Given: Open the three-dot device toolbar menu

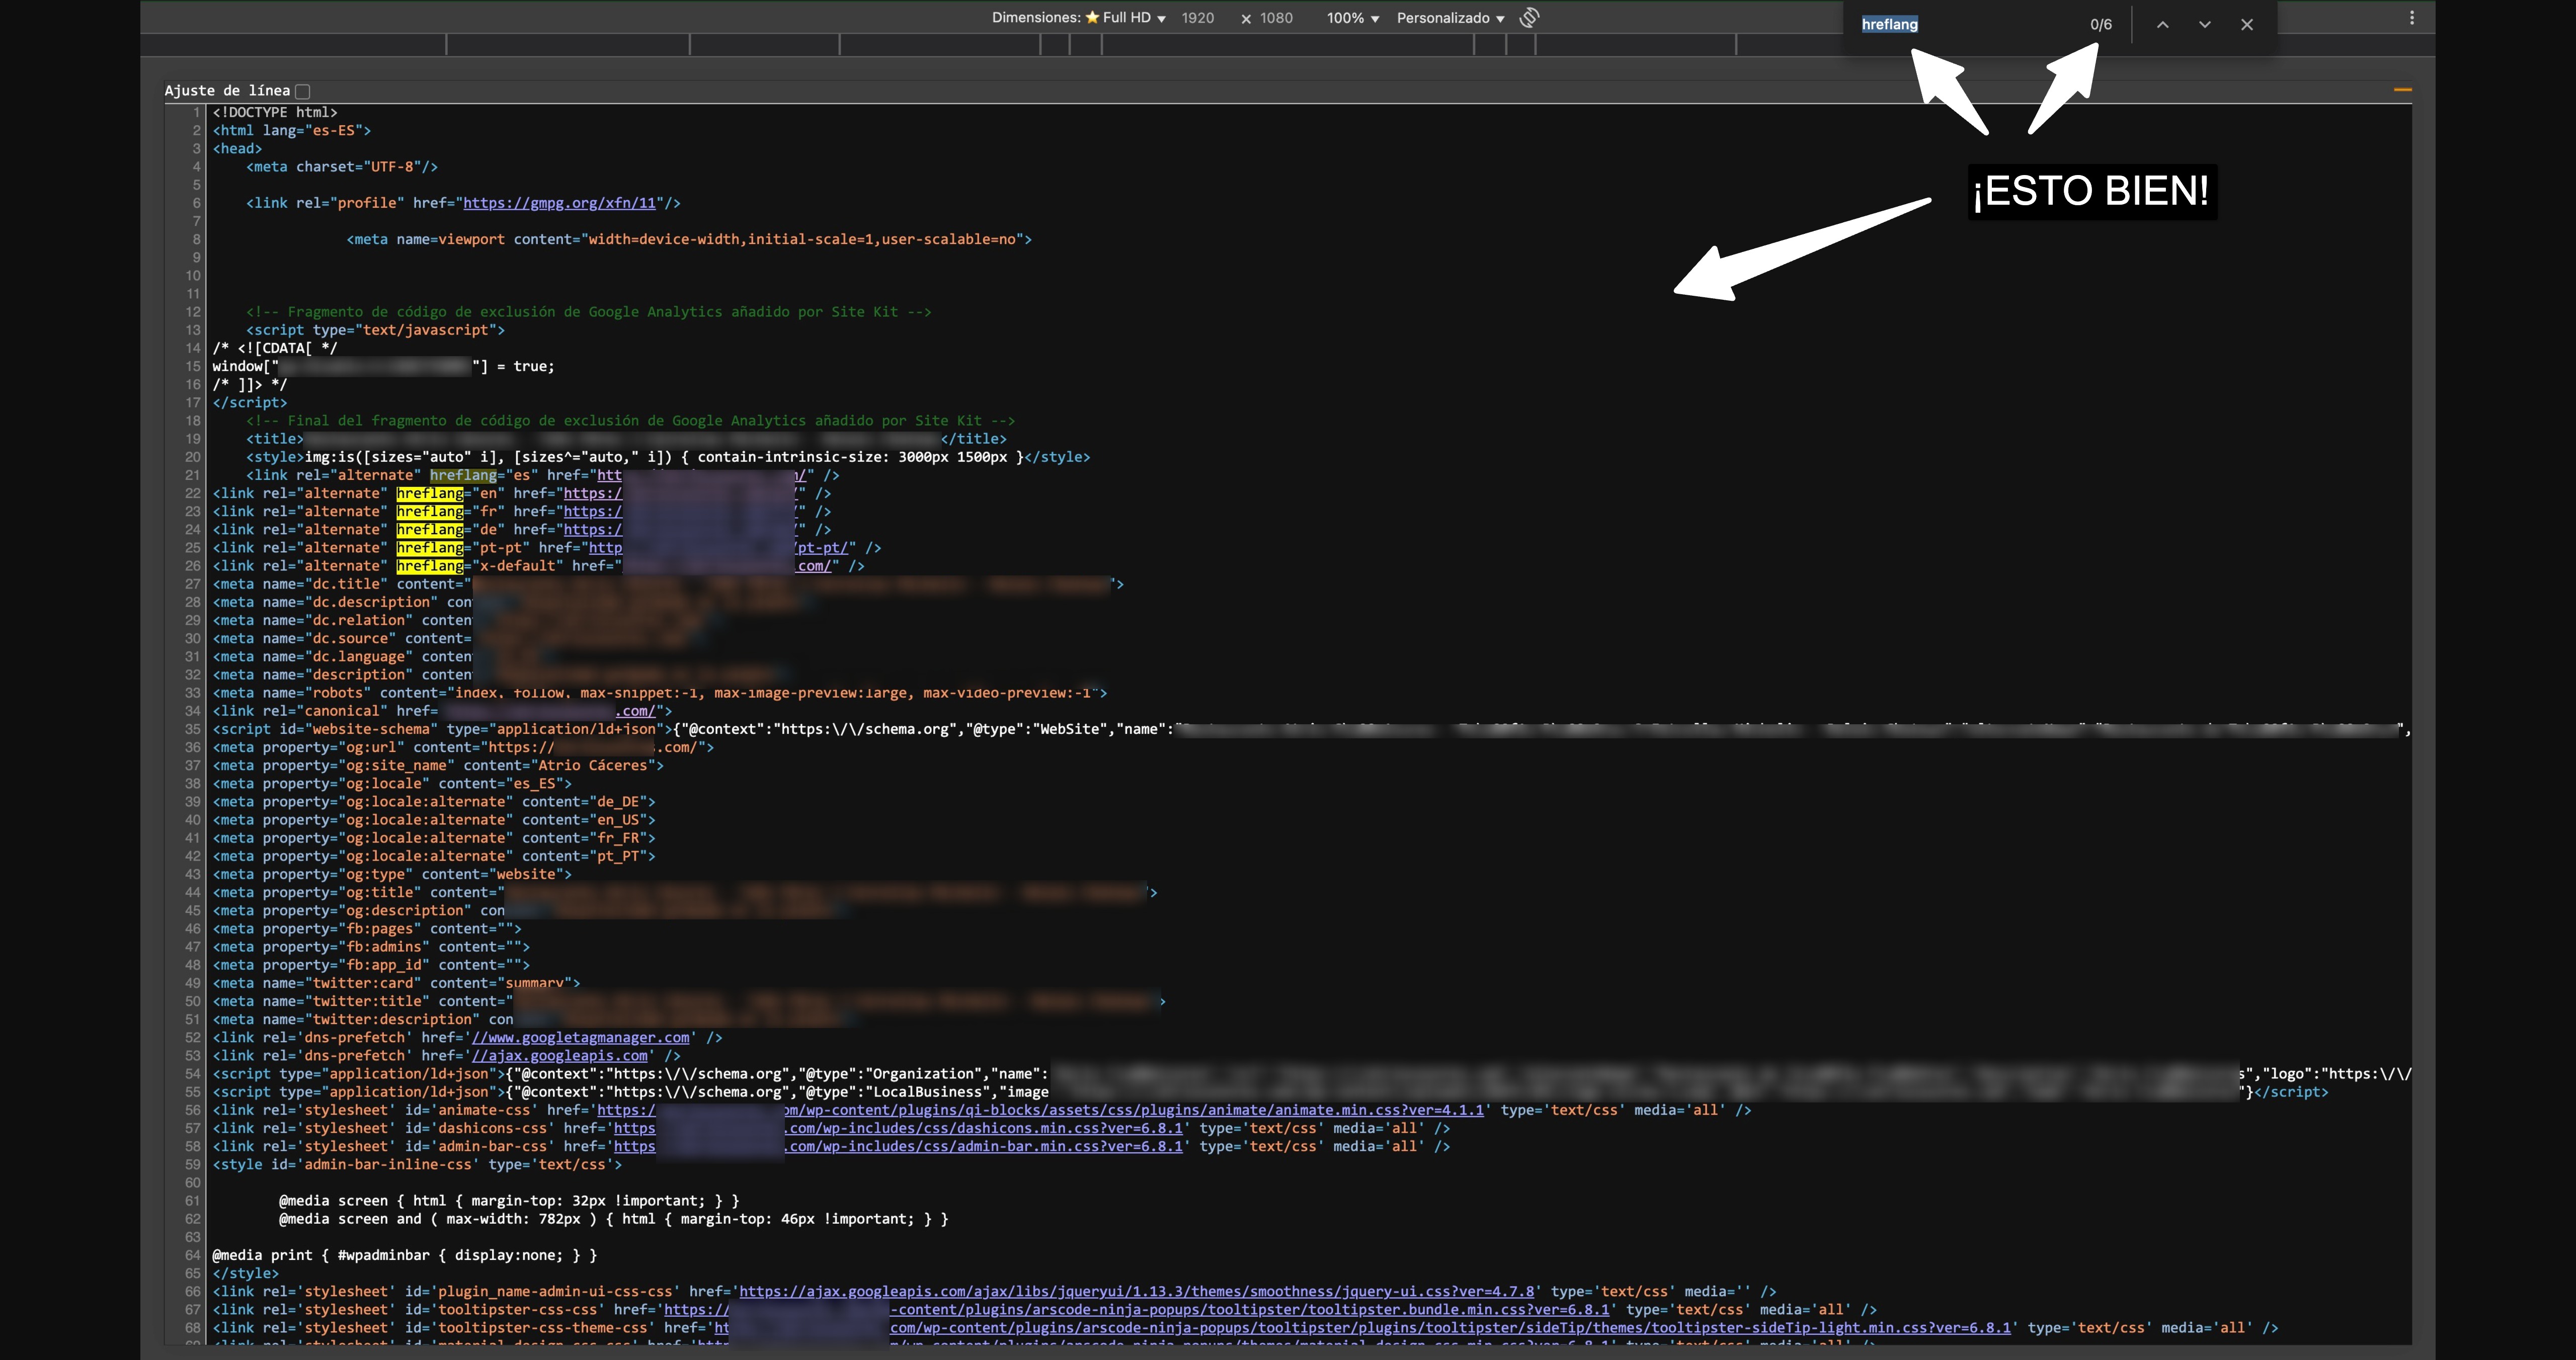Looking at the screenshot, I should tap(2412, 18).
